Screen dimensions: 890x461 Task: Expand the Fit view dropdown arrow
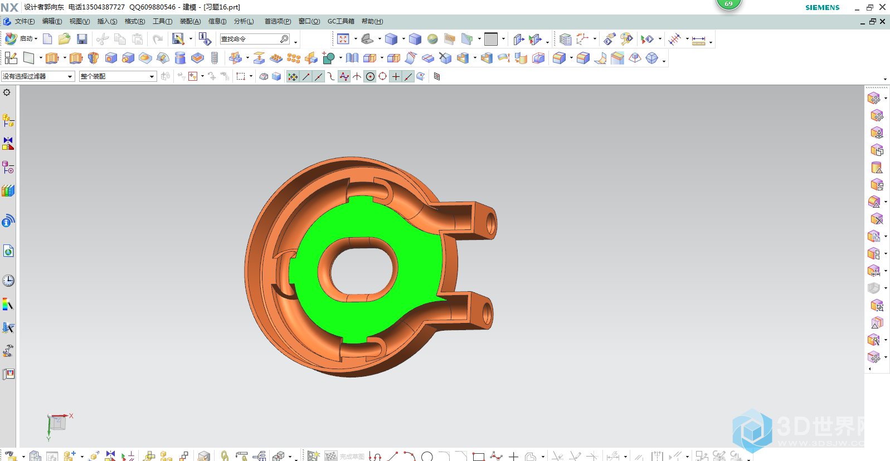[x=356, y=39]
